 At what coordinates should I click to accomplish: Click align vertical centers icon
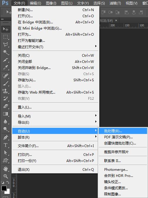pos(111,12)
